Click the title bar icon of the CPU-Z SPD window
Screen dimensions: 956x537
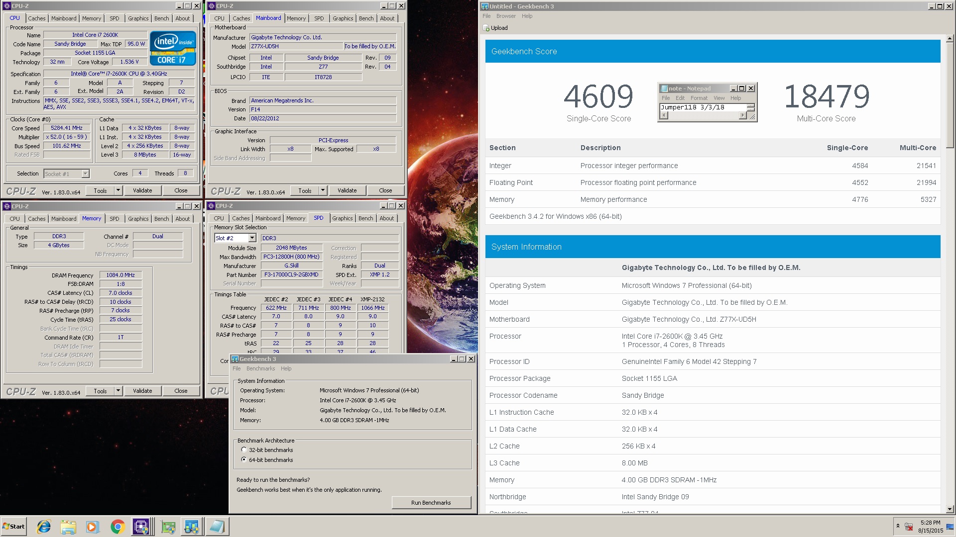pos(211,206)
